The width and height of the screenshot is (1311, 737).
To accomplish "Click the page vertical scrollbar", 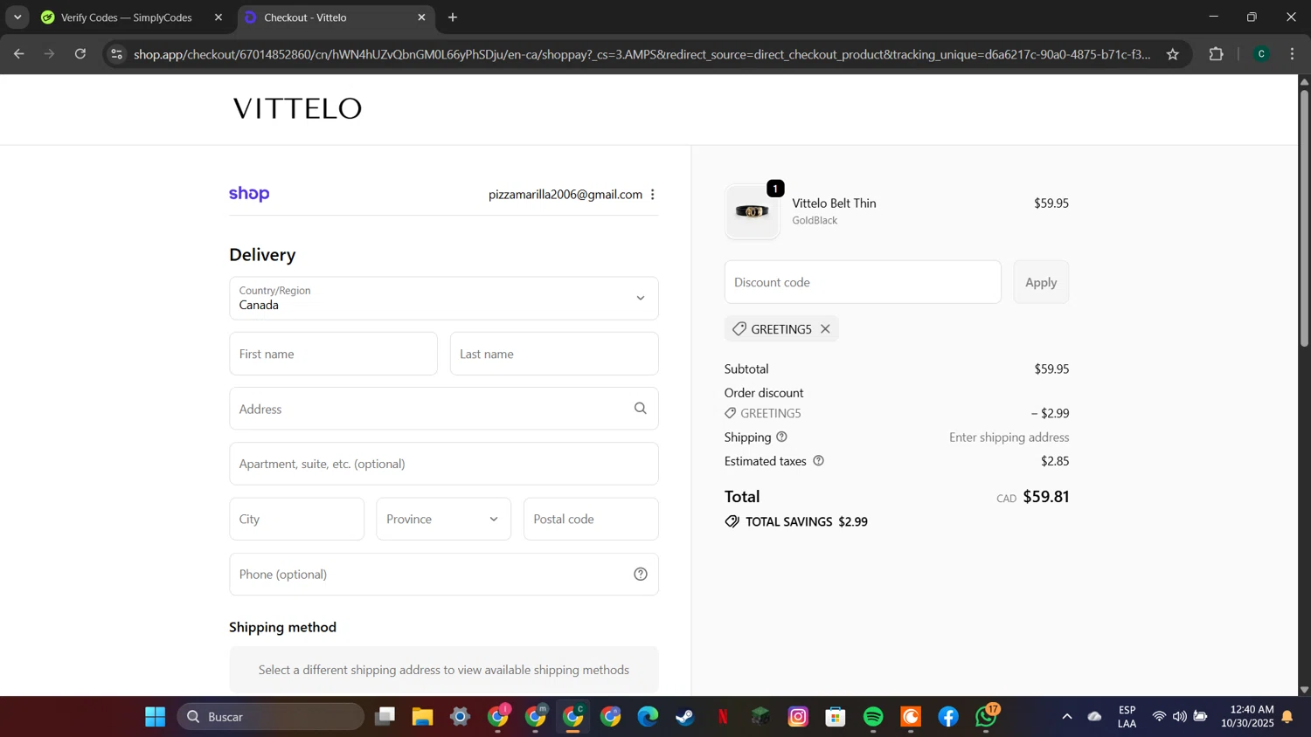I will [x=1304, y=218].
